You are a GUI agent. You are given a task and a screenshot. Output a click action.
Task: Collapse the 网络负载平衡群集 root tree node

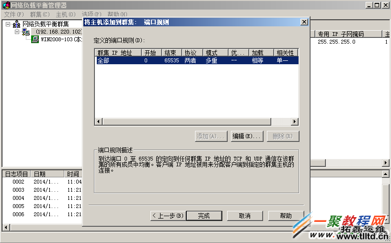pos(8,24)
